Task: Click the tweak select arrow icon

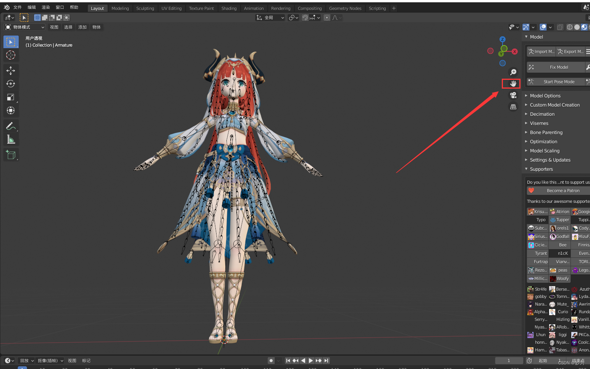Action: tap(24, 18)
